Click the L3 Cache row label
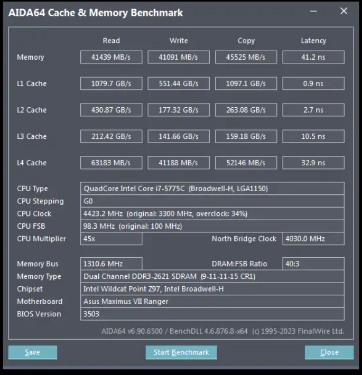The height and width of the screenshot is (375, 362). coord(32,136)
